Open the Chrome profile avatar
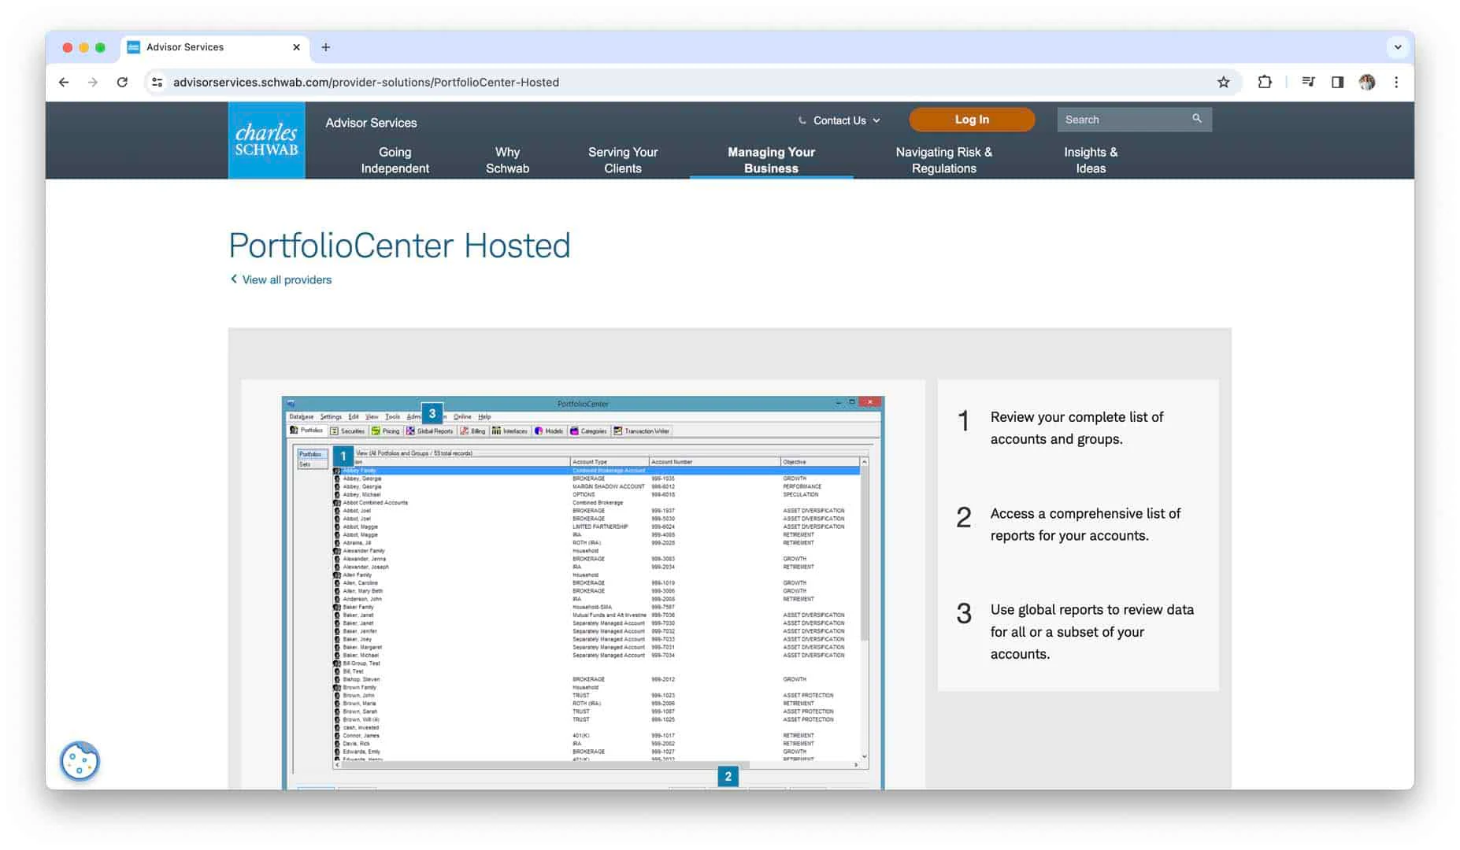1460x850 pixels. coord(1366,82)
